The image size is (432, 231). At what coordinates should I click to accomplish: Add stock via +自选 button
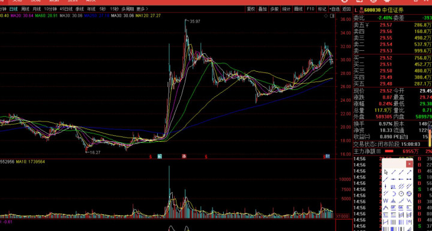tap(334, 9)
